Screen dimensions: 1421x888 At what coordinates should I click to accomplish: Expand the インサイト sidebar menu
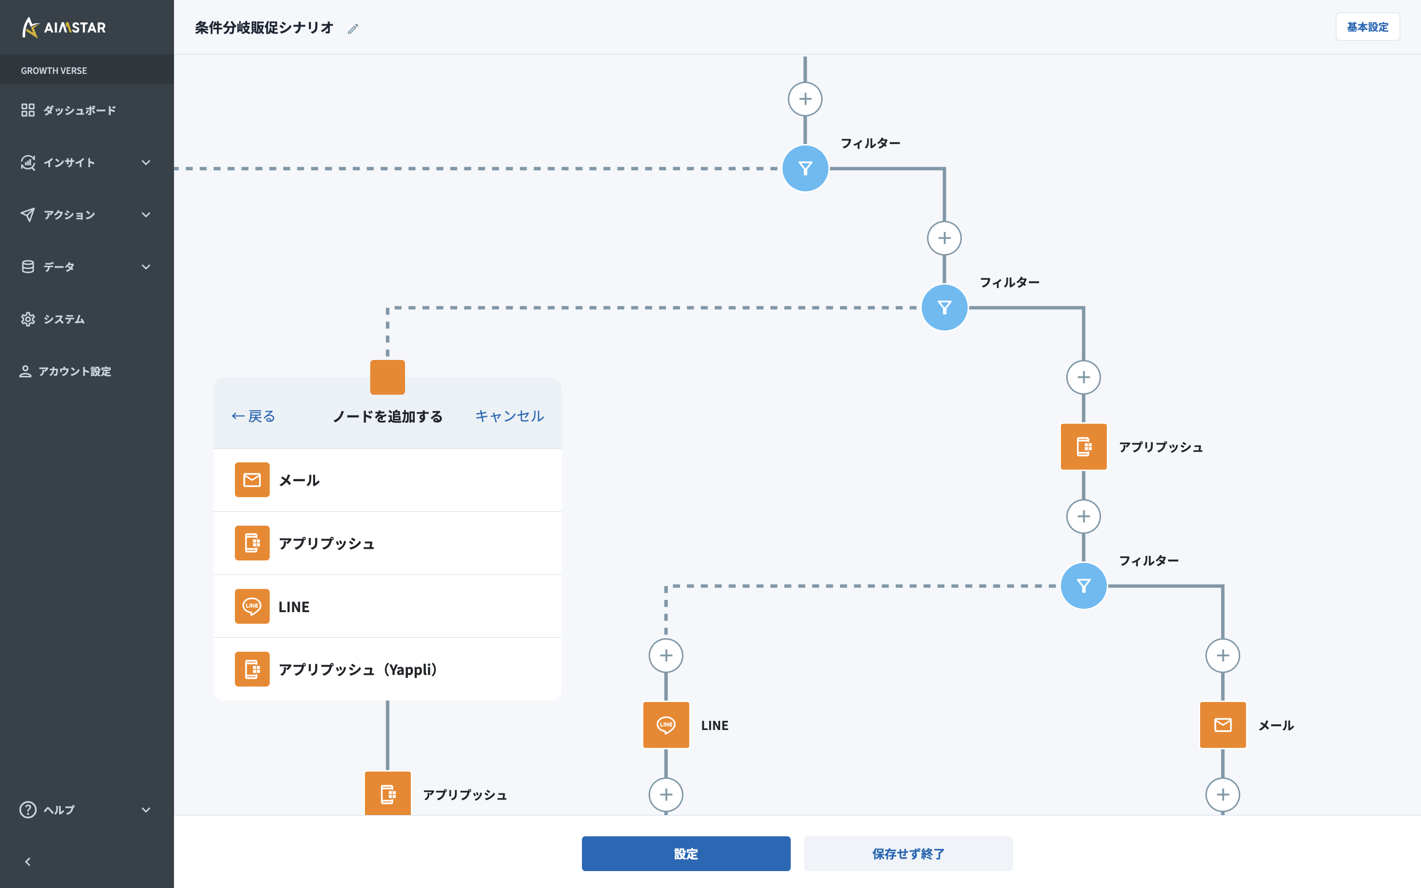(87, 163)
